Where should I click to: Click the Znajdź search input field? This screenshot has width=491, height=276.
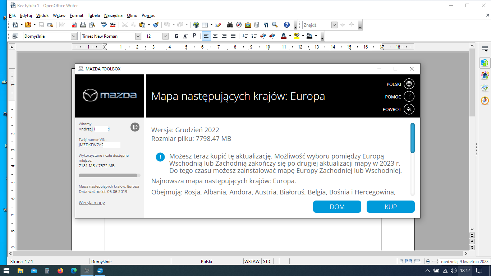[316, 25]
